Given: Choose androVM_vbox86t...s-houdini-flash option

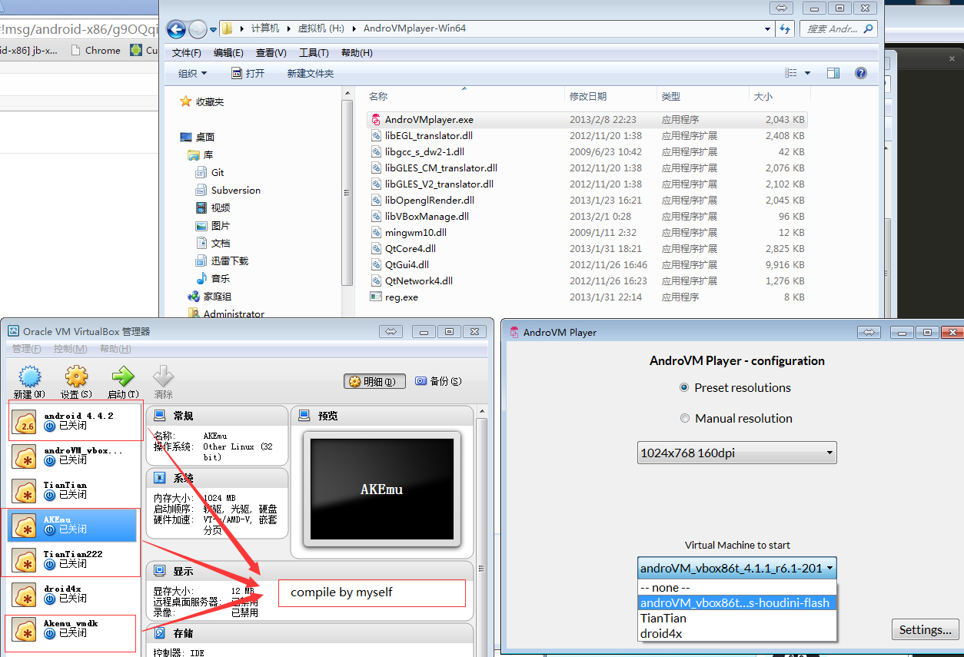Looking at the screenshot, I should 736,603.
